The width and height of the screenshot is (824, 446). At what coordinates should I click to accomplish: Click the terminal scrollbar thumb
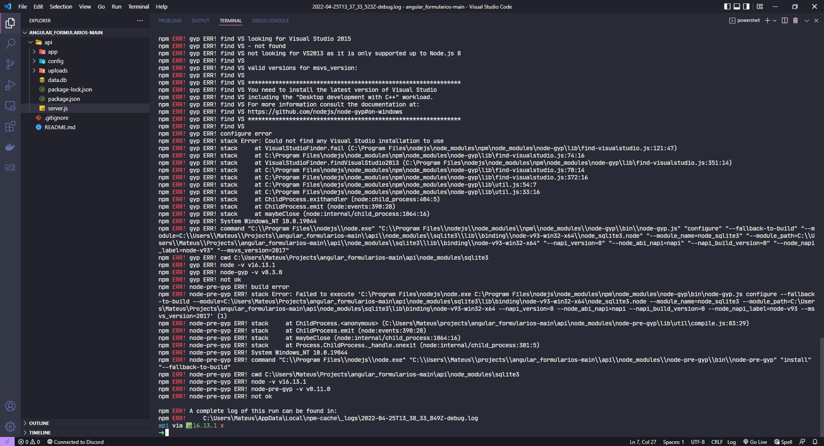(x=821, y=387)
